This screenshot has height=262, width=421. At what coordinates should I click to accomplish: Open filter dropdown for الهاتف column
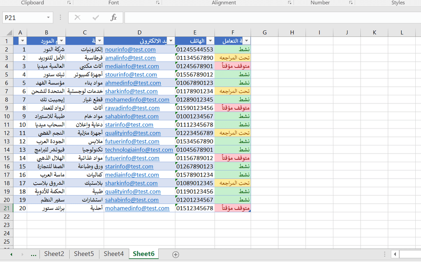coord(210,41)
